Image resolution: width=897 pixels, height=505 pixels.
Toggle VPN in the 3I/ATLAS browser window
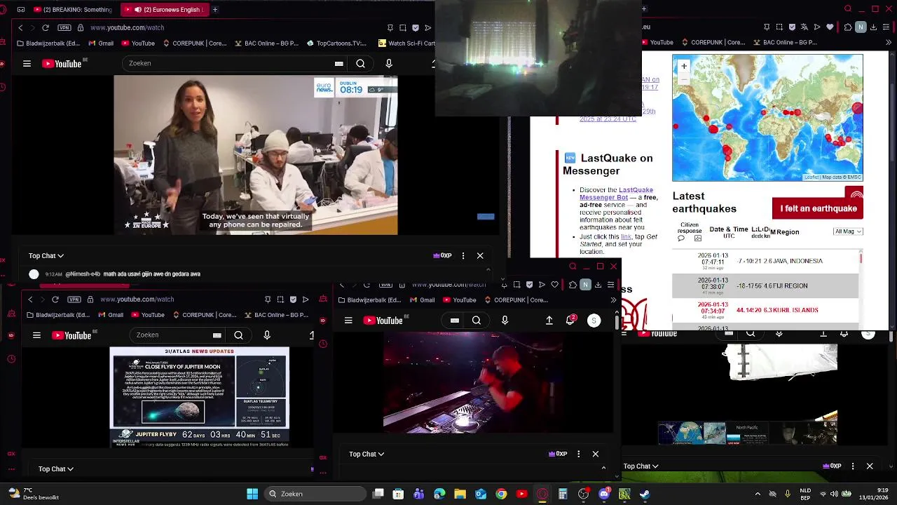coord(74,299)
